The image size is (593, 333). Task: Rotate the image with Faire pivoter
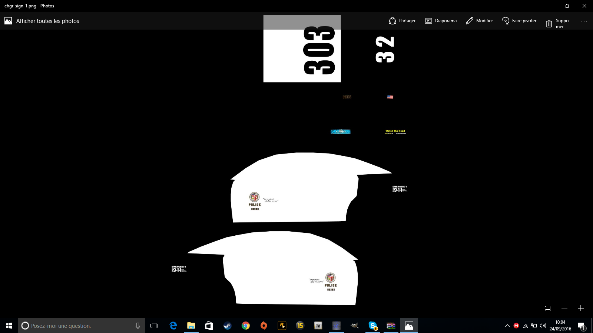[519, 21]
